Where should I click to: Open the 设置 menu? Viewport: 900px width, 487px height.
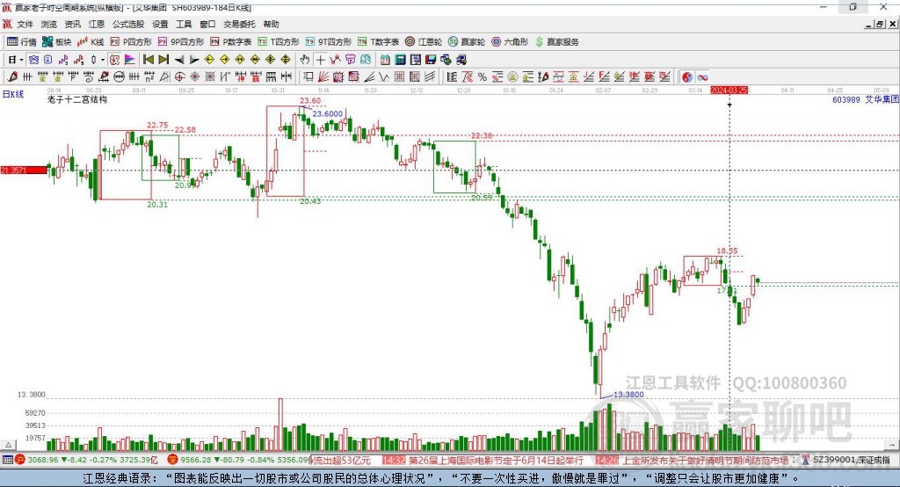160,24
